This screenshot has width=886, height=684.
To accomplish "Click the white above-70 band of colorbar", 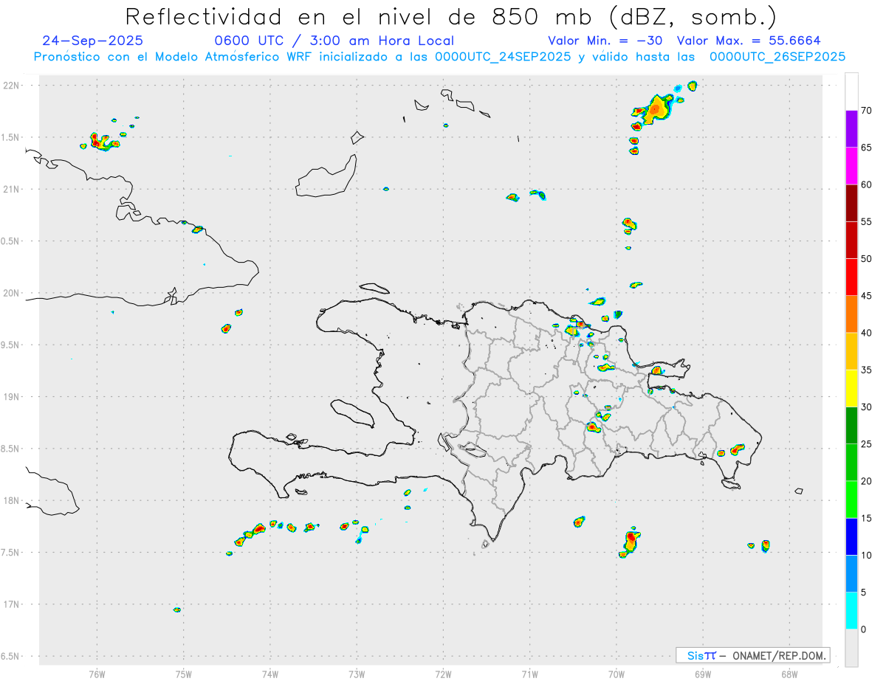I will 851,91.
